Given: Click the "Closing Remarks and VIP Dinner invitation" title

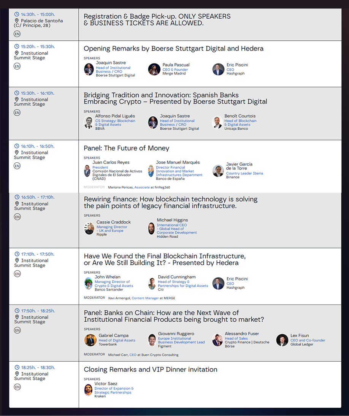Looking at the screenshot, I should (151, 370).
